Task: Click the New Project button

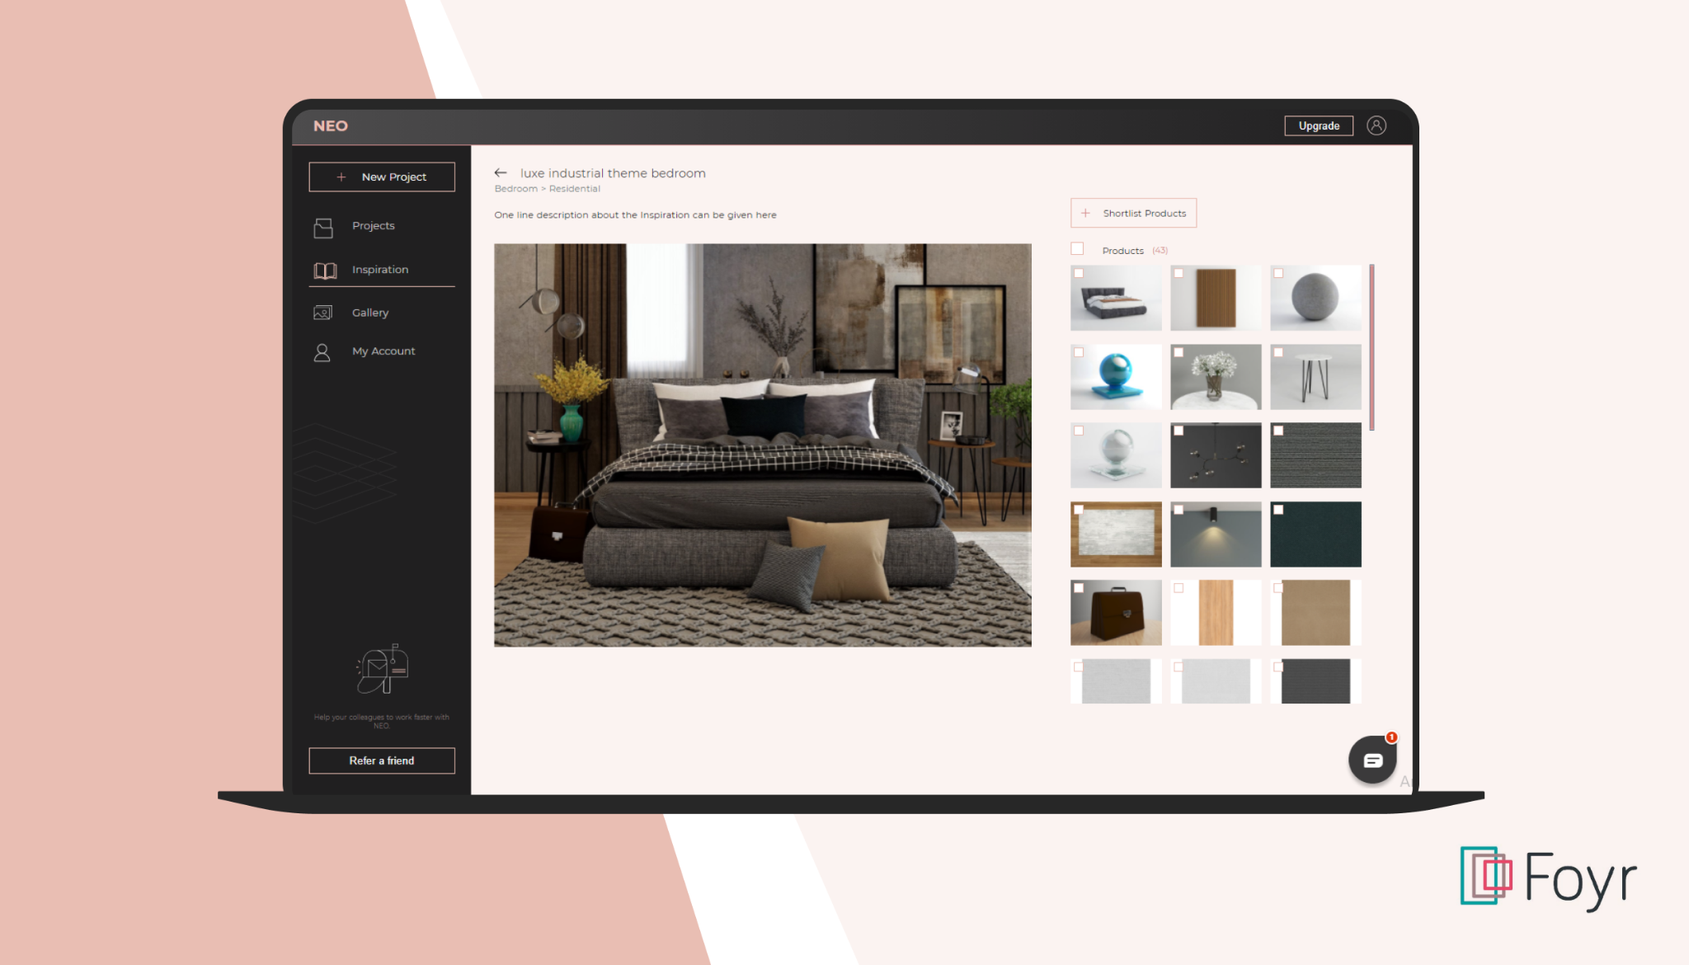Action: [380, 177]
